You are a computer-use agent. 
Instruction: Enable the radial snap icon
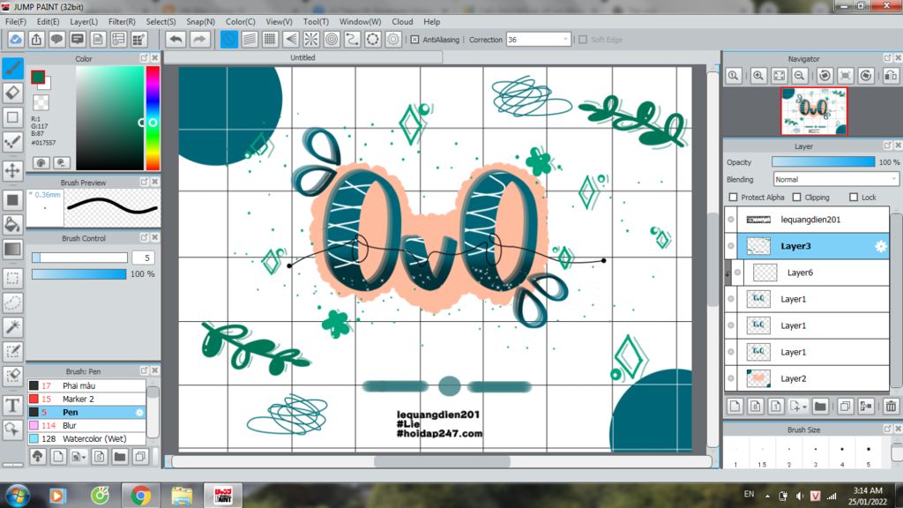[311, 40]
